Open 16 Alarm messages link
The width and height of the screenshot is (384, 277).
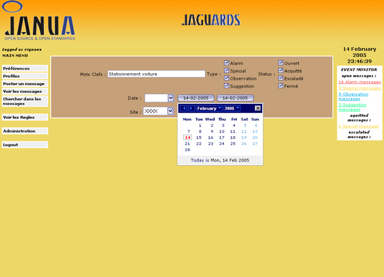[359, 82]
